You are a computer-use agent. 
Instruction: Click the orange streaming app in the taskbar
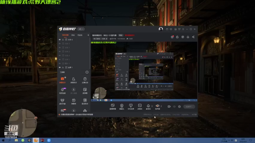(36, 140)
